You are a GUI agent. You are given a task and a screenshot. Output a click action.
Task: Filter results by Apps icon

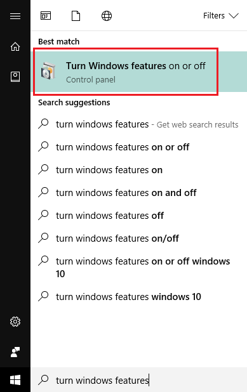pyautogui.click(x=46, y=16)
